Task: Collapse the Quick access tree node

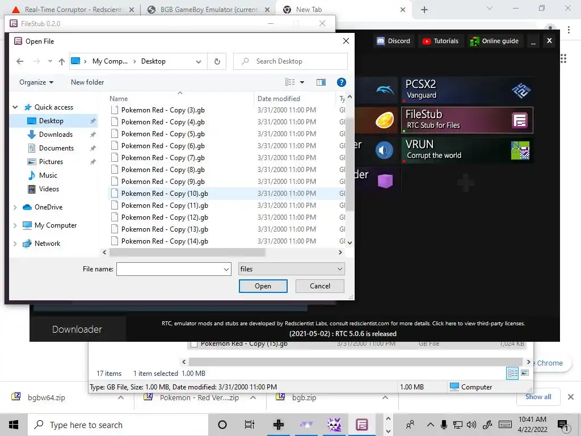Action: (x=15, y=107)
